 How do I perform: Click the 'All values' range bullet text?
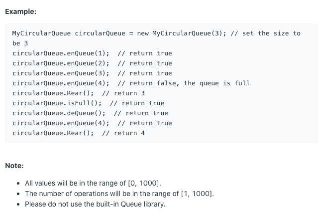[93, 183]
